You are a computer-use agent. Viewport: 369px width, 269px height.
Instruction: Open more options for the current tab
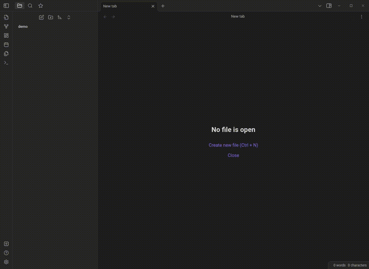362,16
